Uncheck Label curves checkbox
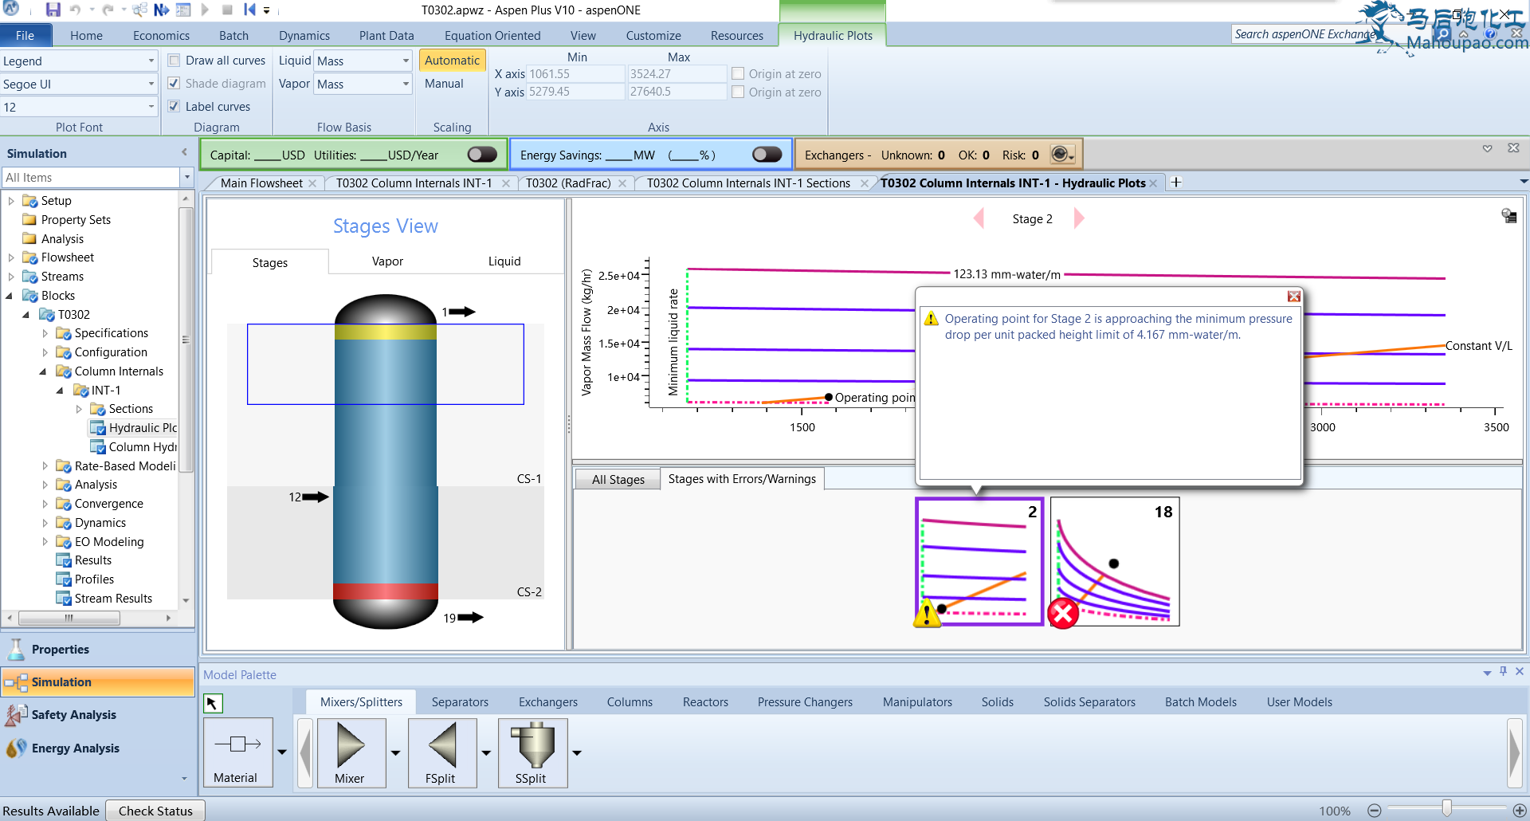Screen dimensions: 1530x821 [174, 106]
